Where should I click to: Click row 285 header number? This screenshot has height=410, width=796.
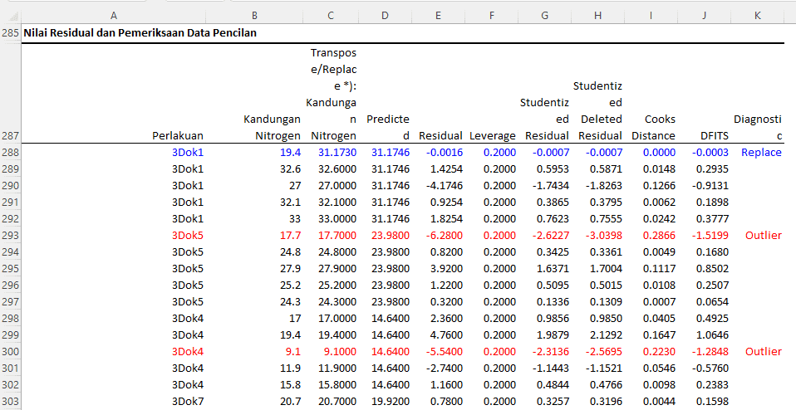pyautogui.click(x=11, y=33)
